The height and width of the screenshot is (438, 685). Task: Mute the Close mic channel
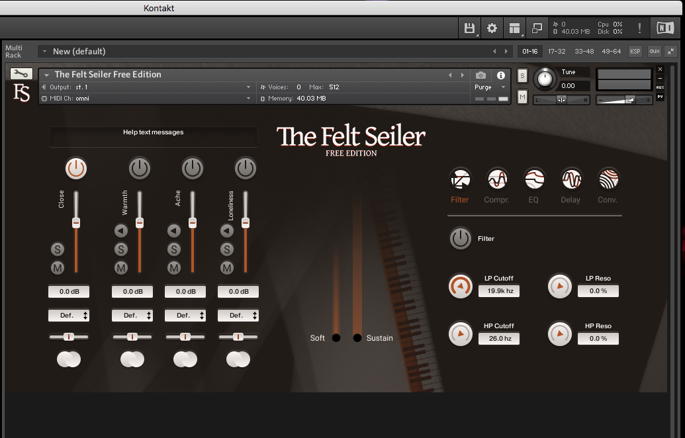point(57,268)
